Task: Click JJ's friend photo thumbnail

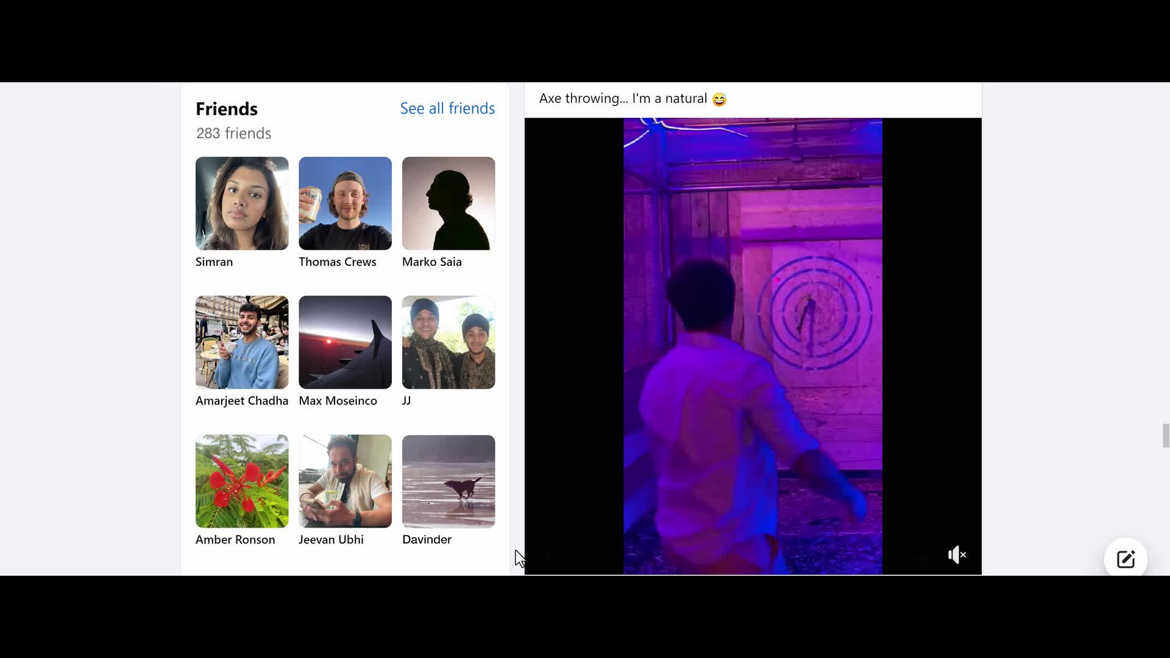Action: tap(448, 342)
